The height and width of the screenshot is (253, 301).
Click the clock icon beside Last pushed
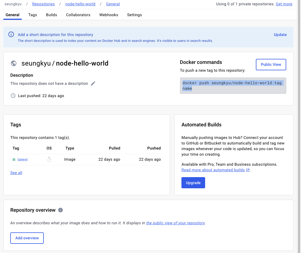pyautogui.click(x=13, y=96)
